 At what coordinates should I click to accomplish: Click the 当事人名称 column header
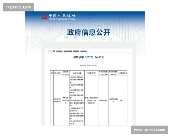pyautogui.click(x=57, y=73)
